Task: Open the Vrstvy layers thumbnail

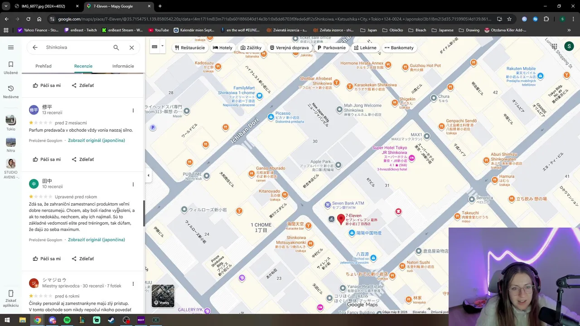Action: coord(163,296)
